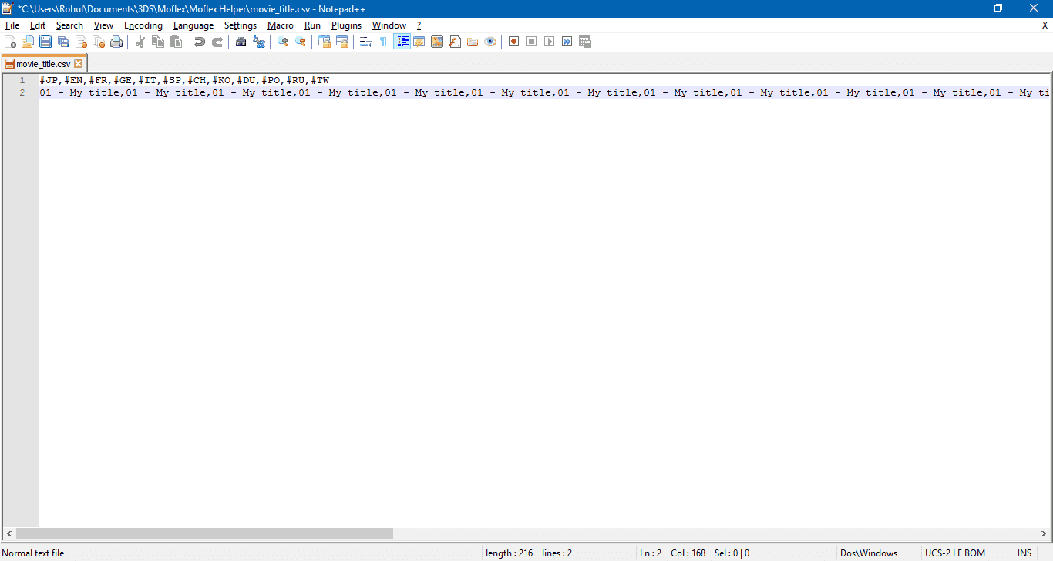Toggle synchronize horizontal scrolling
1053x561 pixels.
pos(342,42)
